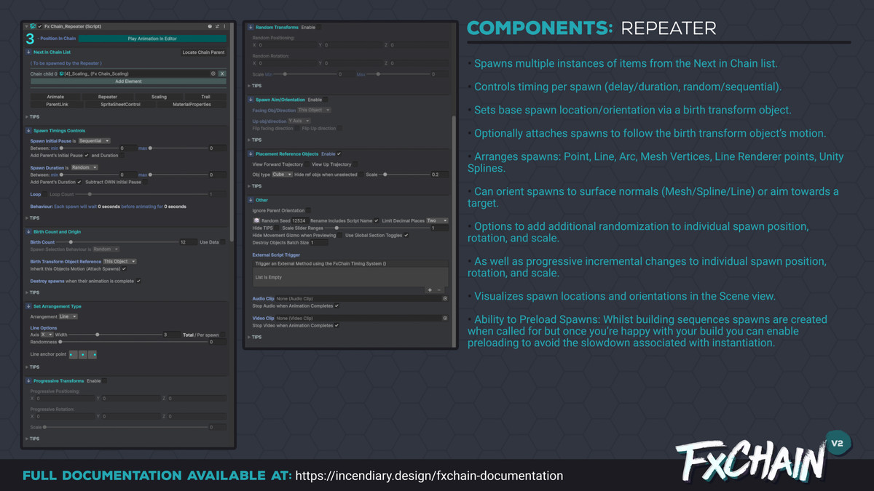Select the center Line anchor point
The height and width of the screenshot is (491, 874).
[83, 354]
